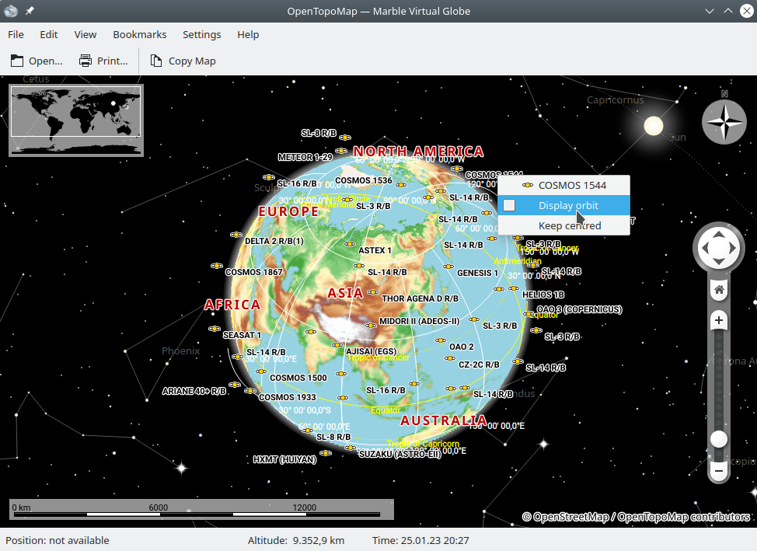Image resolution: width=757 pixels, height=551 pixels.
Task: Click the AUSTRALIA continent label
Action: click(444, 420)
